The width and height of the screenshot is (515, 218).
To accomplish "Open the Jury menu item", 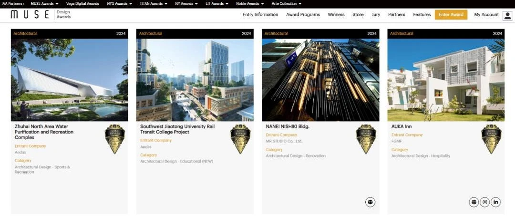I will coord(376,14).
